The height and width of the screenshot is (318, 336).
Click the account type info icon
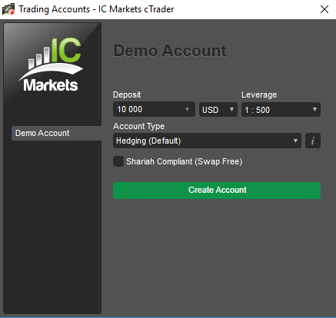pyautogui.click(x=313, y=141)
